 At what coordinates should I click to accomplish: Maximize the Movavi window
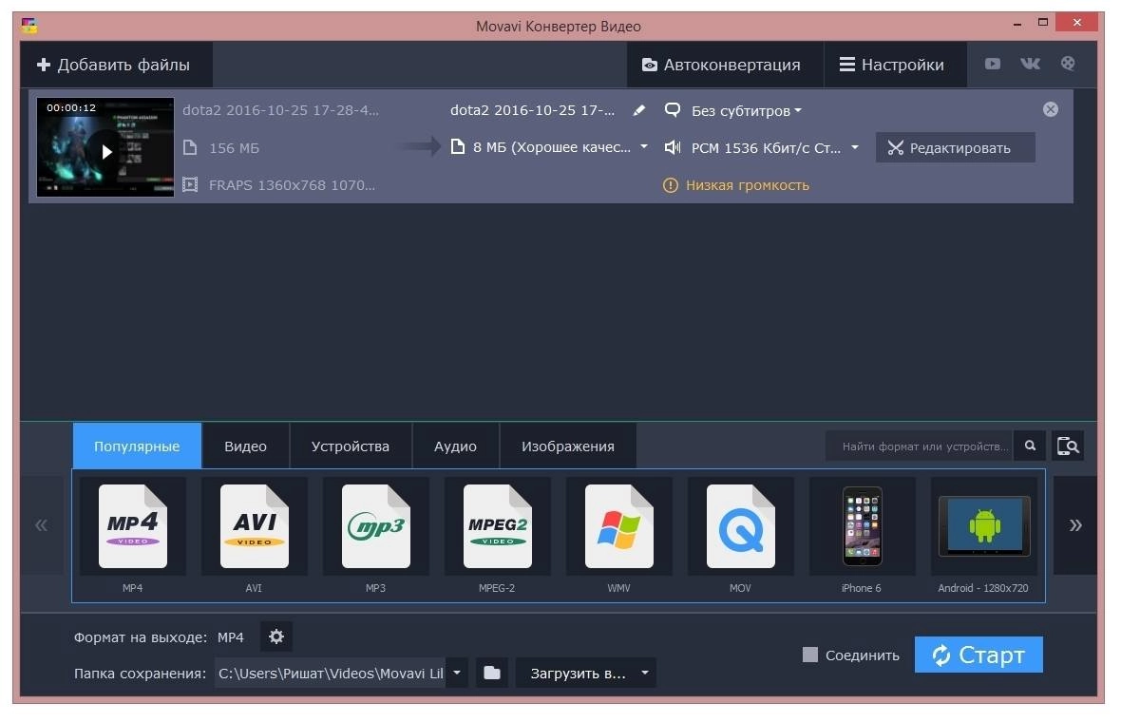coord(1043,23)
